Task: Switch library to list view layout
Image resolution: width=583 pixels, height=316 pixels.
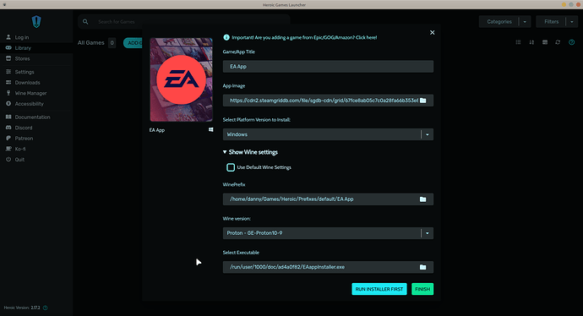Action: point(518,42)
